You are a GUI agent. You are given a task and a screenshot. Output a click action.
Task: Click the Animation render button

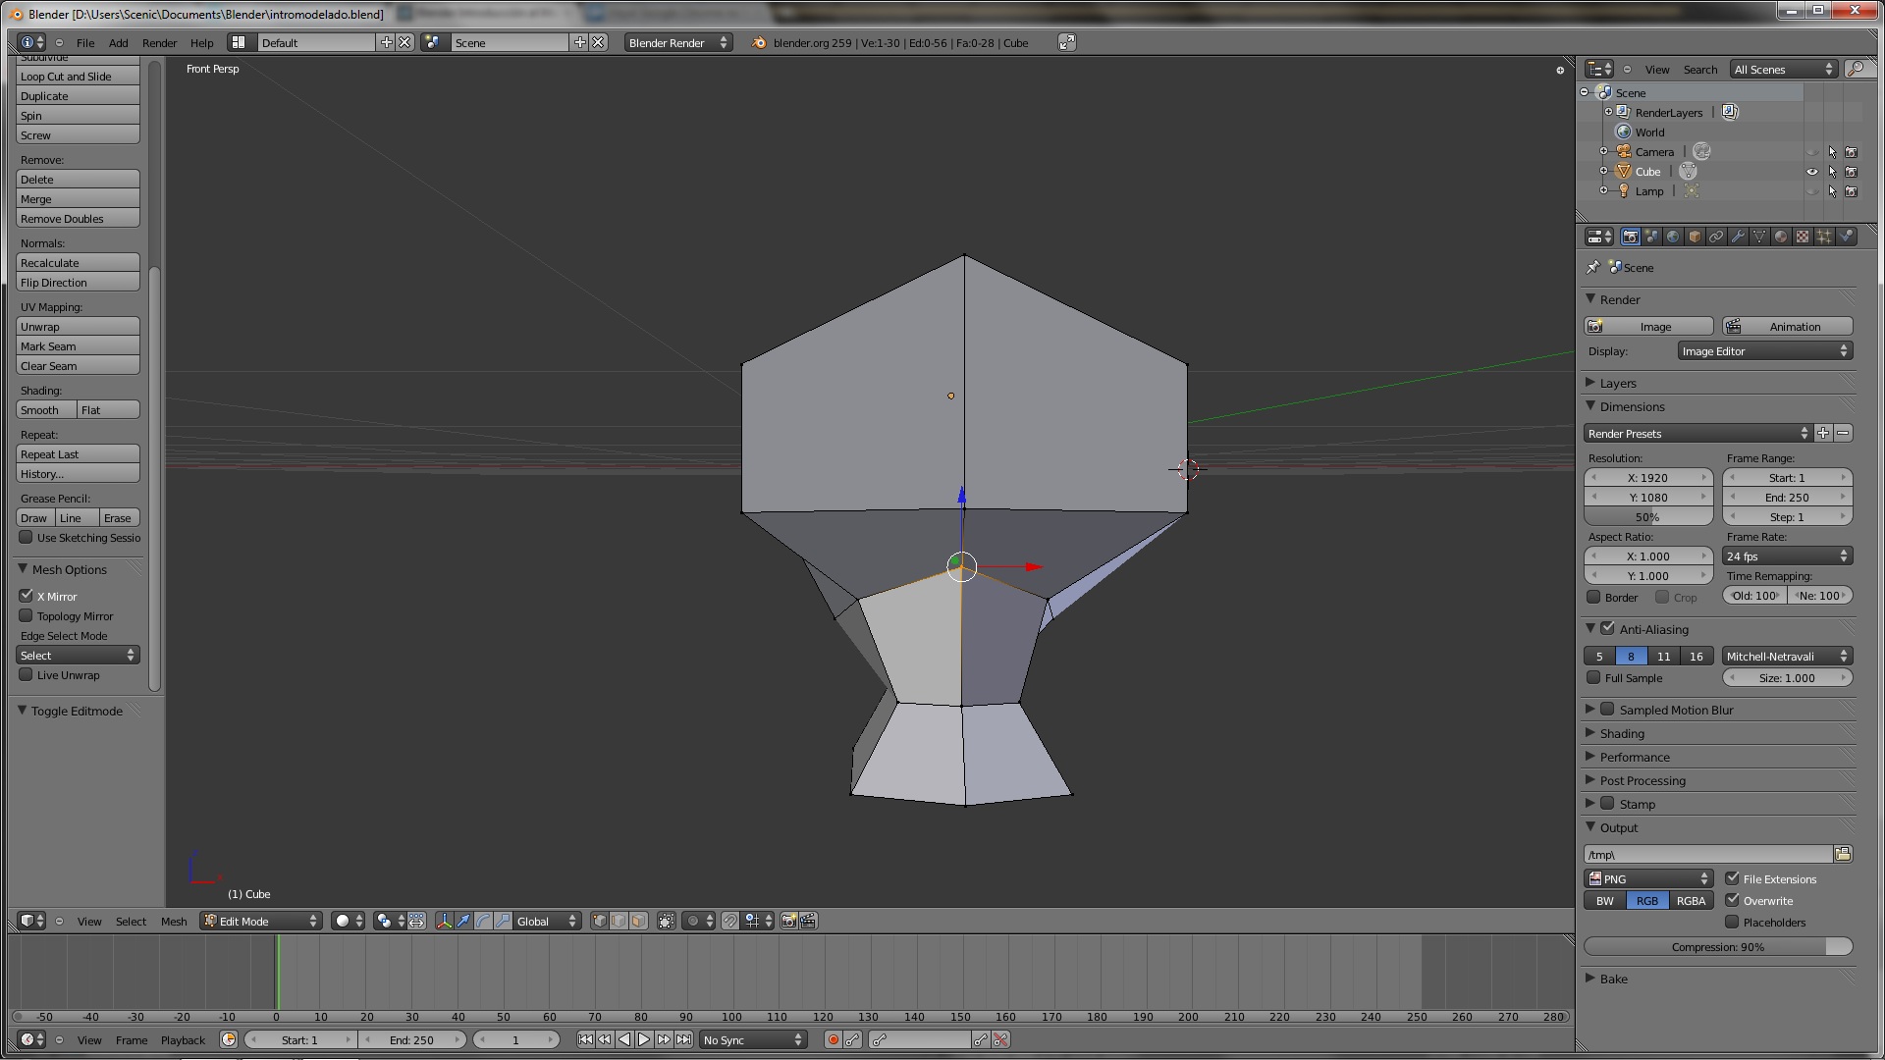tap(1787, 327)
